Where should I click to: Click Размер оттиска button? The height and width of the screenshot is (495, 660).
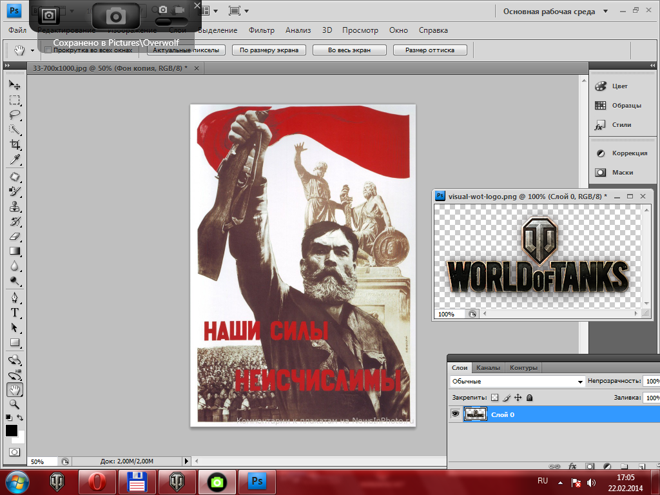pos(430,50)
